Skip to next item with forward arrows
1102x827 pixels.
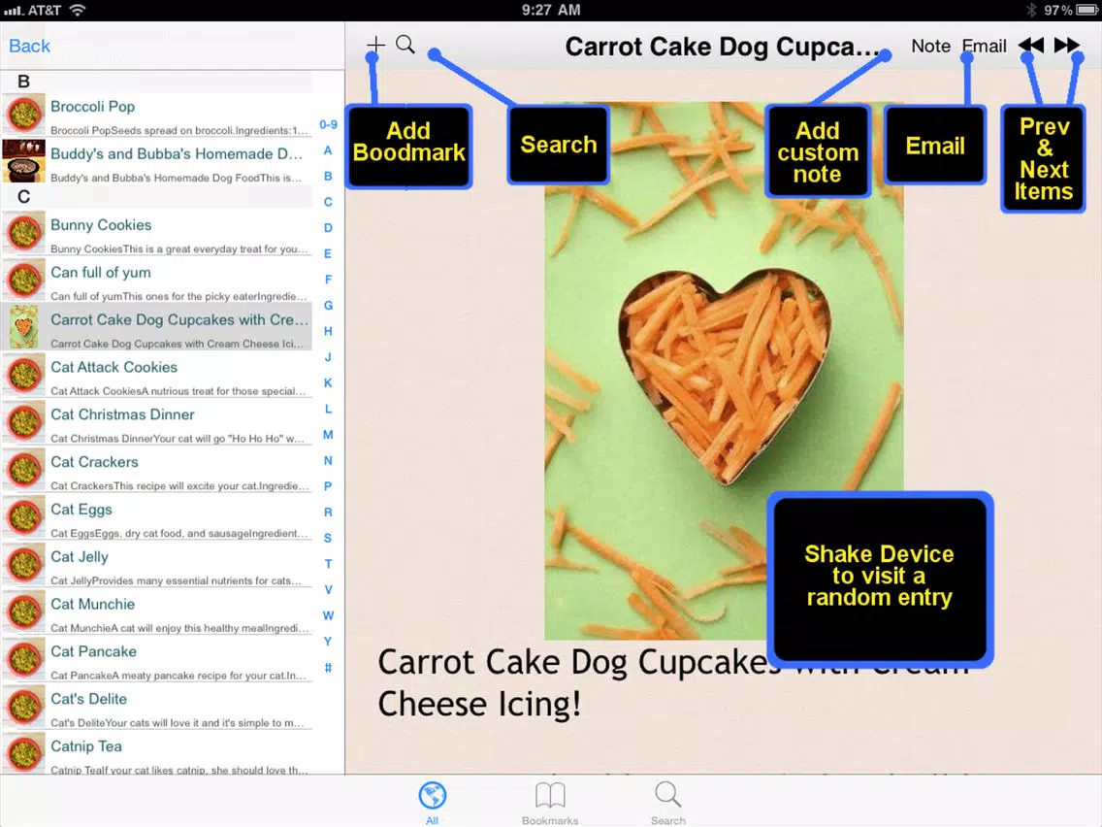click(x=1066, y=46)
